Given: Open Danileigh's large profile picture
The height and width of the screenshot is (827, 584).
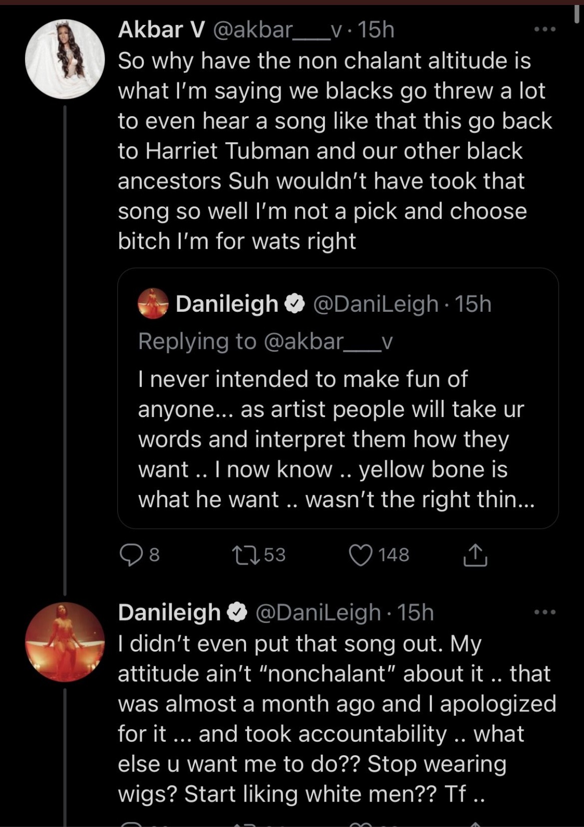Looking at the screenshot, I should pos(65,642).
